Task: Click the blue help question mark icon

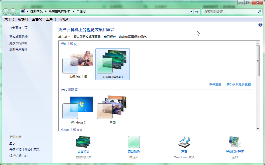Action: point(260,24)
